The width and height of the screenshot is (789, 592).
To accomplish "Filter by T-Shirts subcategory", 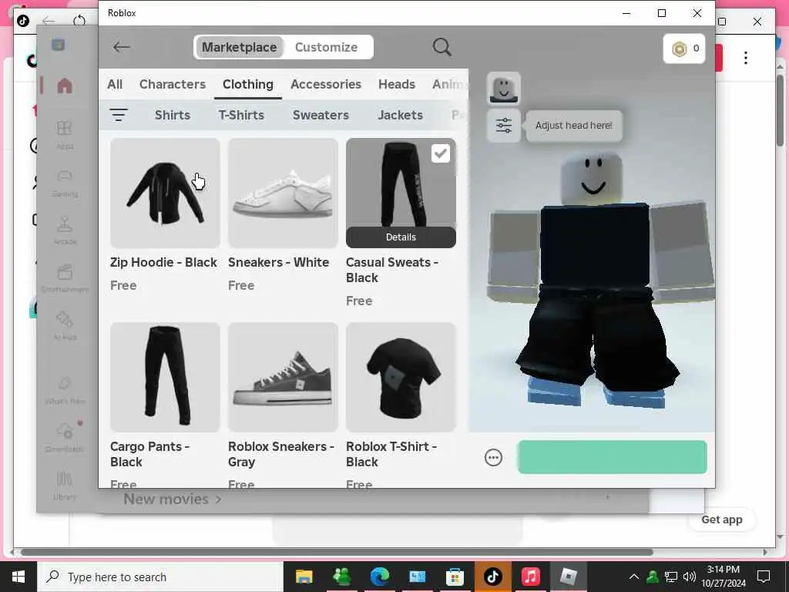I will (x=241, y=115).
